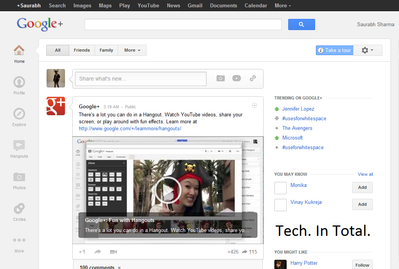Screen dimensions: 399x269
Task: Open the Jennifer Lopez trending link
Action: pyautogui.click(x=298, y=109)
